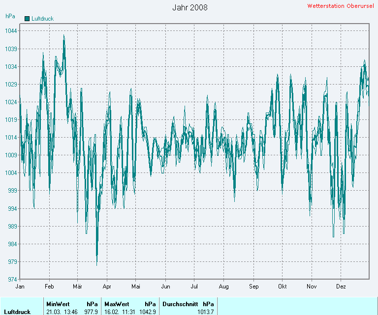Click the Mär month label
378x315 pixels.
click(77, 286)
